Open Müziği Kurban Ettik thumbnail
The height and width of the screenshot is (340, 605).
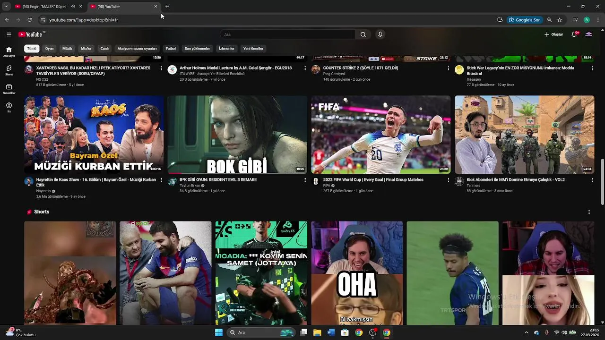pos(94,135)
